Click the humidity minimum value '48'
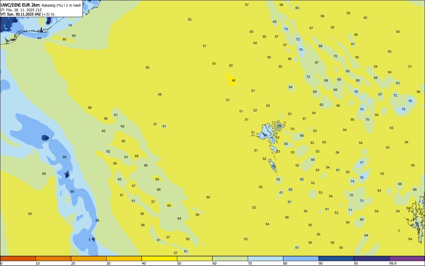The width and height of the screenshot is (425, 266). [x=233, y=81]
